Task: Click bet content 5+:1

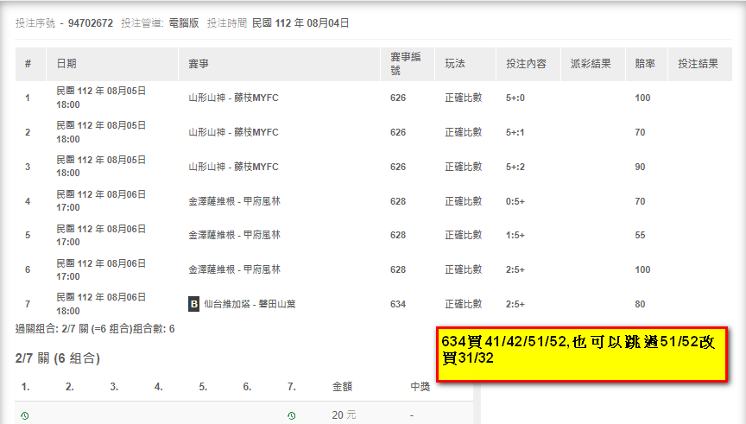Action: 515,132
